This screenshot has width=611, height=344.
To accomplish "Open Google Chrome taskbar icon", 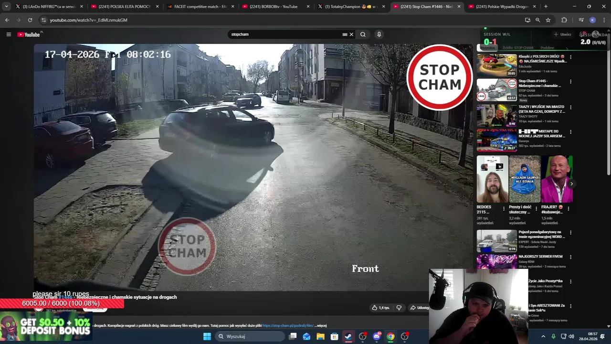I will pos(390,336).
